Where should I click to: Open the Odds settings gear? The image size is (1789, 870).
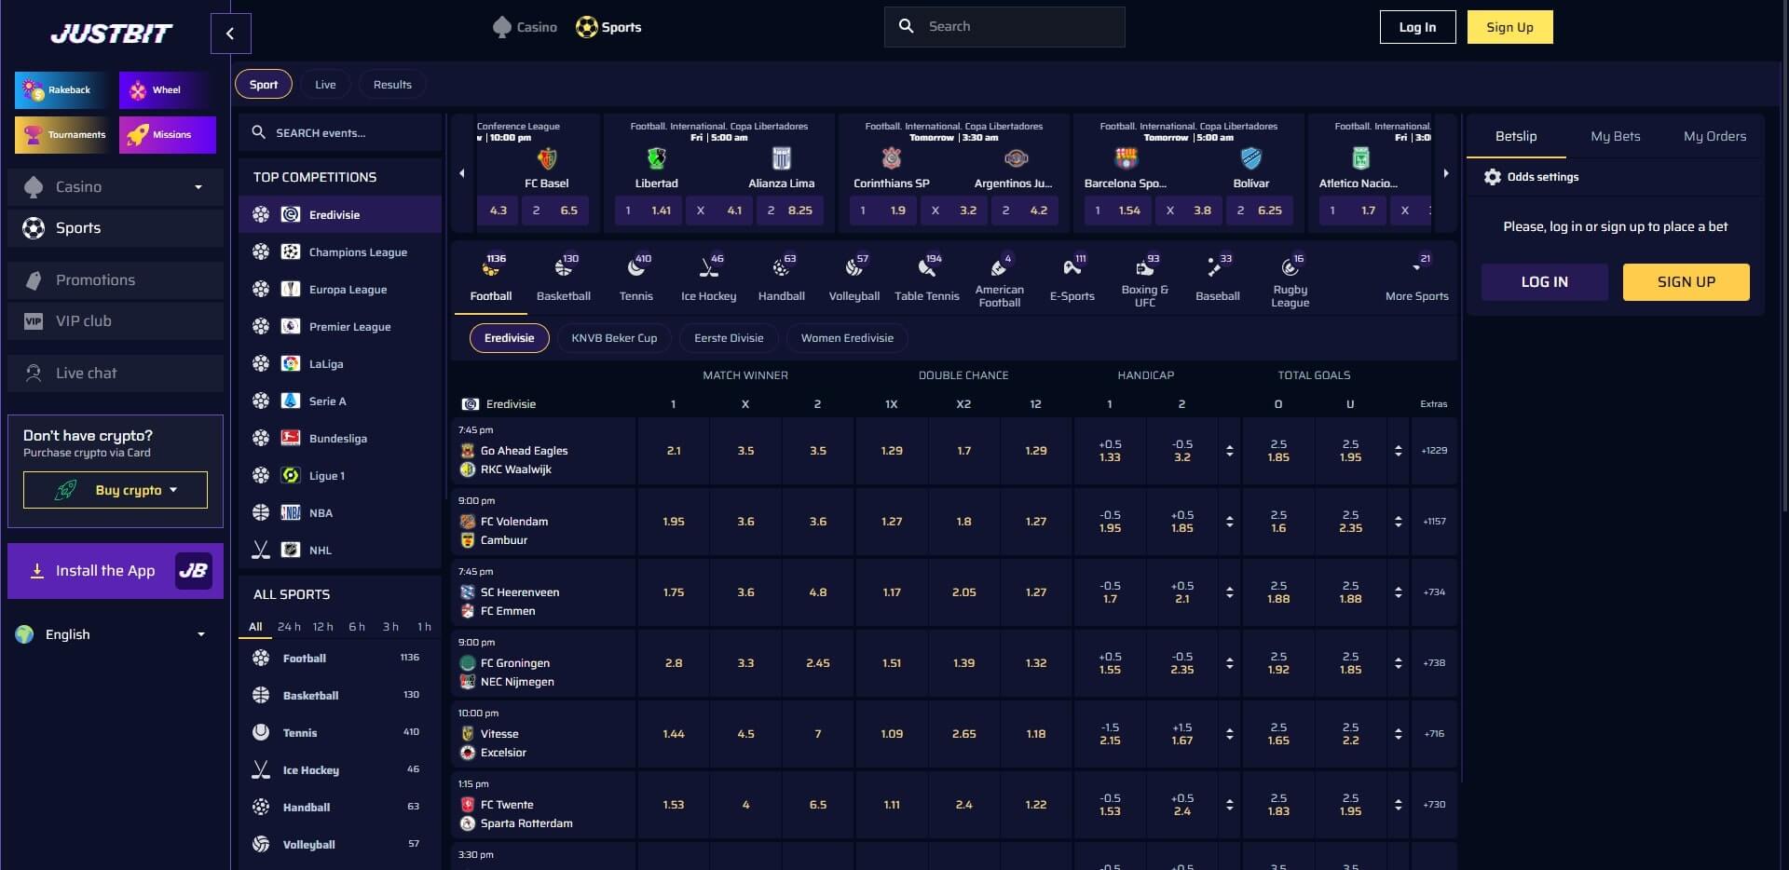click(x=1492, y=177)
